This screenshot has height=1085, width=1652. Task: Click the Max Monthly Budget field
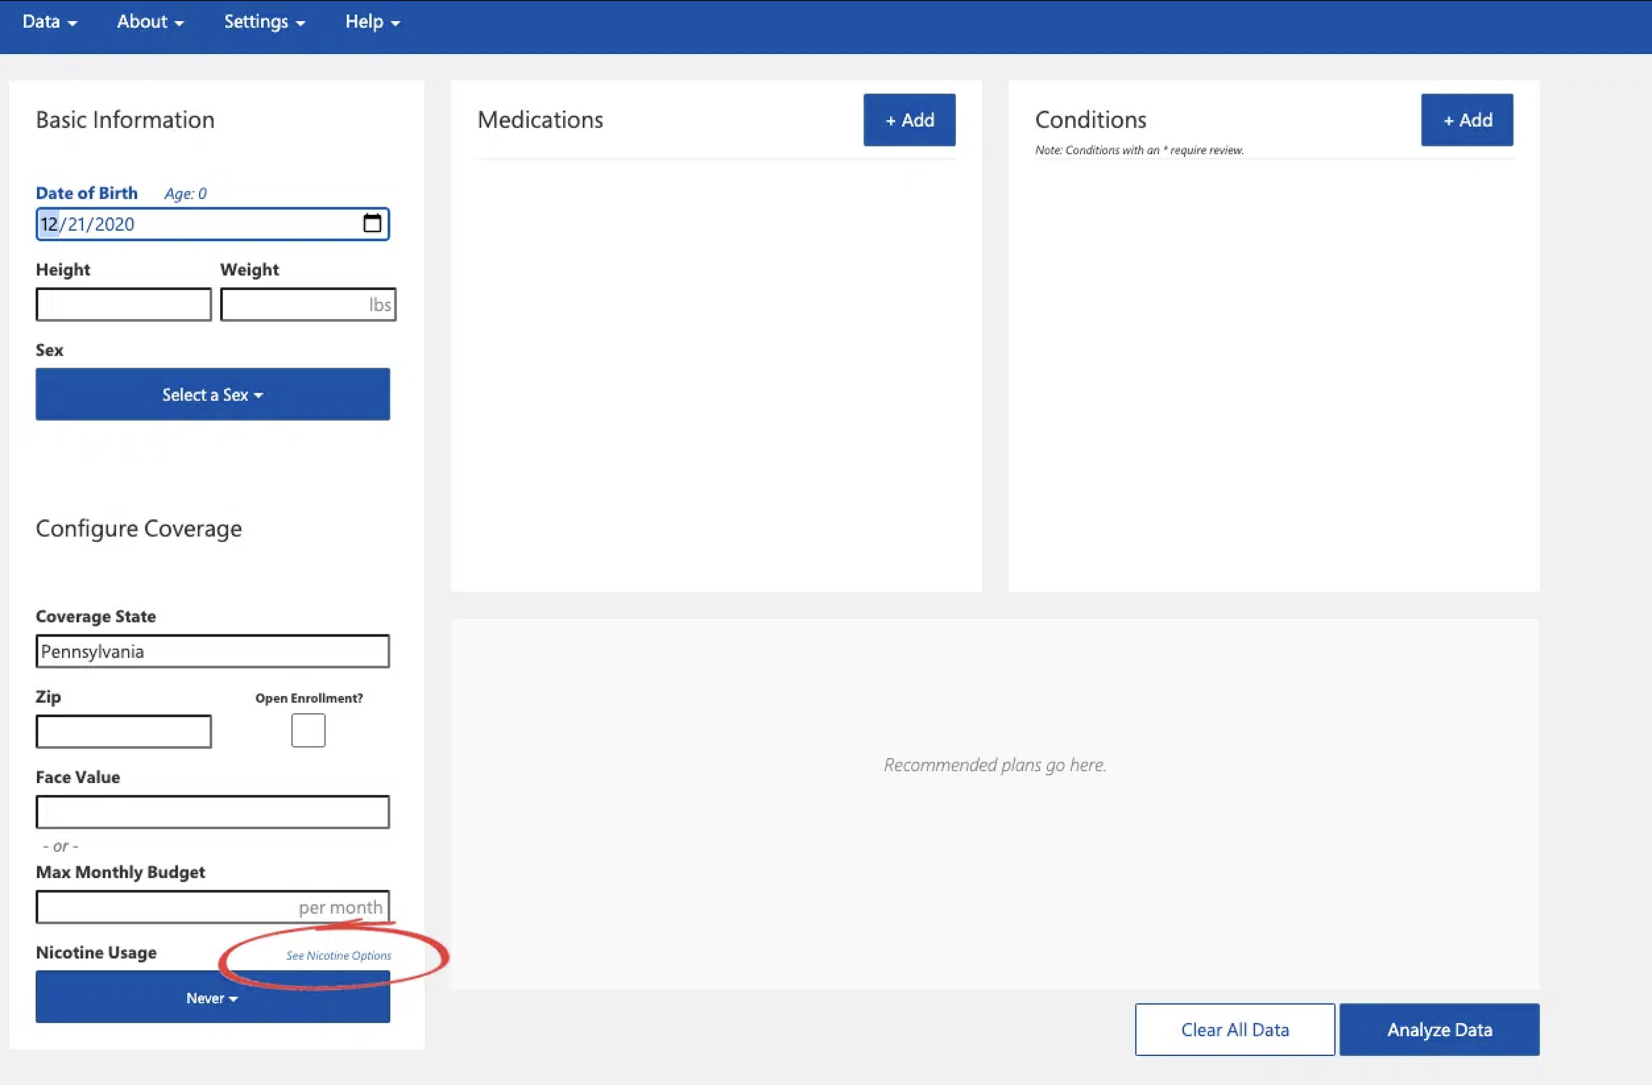coord(167,907)
